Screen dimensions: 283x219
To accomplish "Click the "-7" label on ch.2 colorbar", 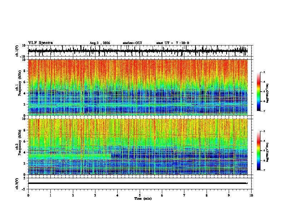I will pos(263,170).
